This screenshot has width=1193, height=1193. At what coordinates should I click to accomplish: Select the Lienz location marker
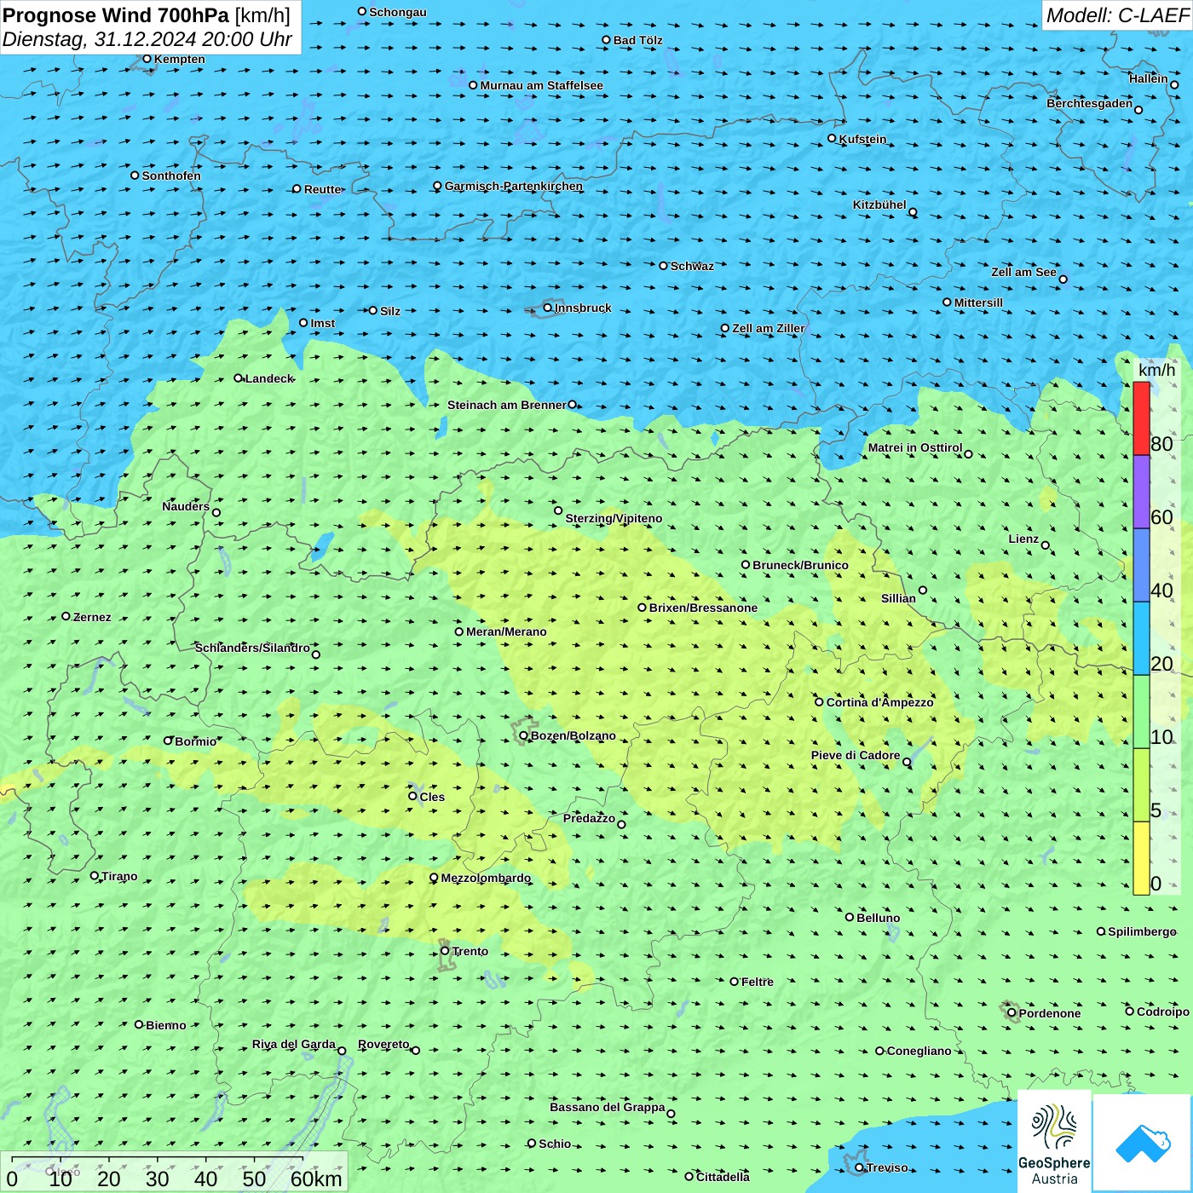(x=1046, y=545)
